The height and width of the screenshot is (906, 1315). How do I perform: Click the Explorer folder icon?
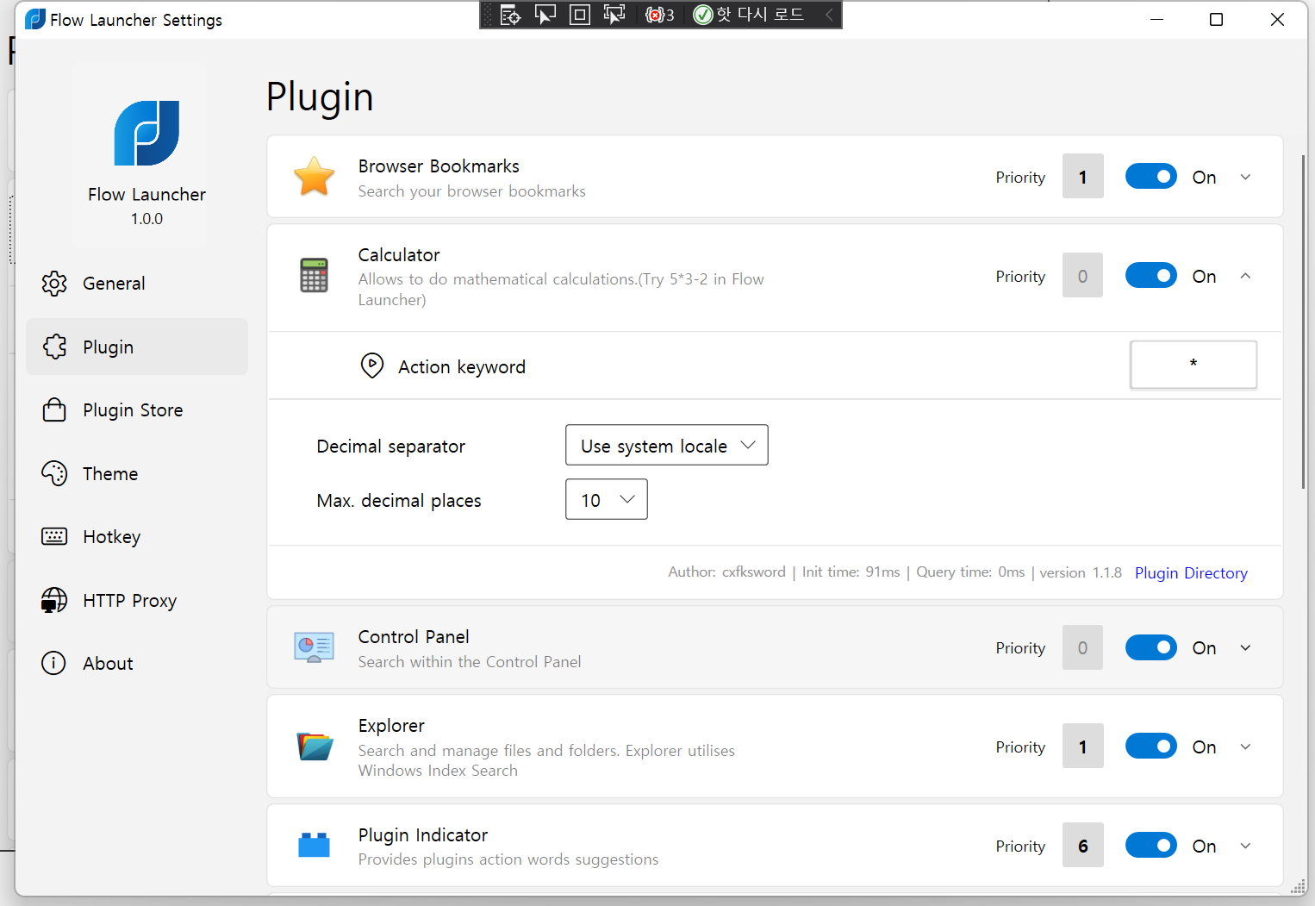[x=315, y=746]
